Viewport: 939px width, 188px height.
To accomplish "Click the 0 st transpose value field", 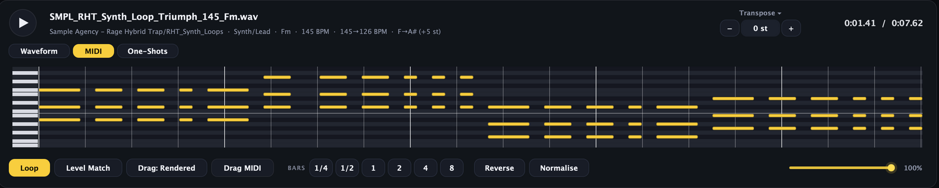I will point(760,29).
